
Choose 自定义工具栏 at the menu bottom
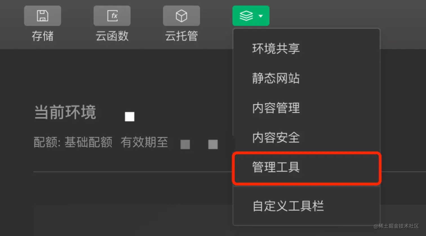click(307, 206)
